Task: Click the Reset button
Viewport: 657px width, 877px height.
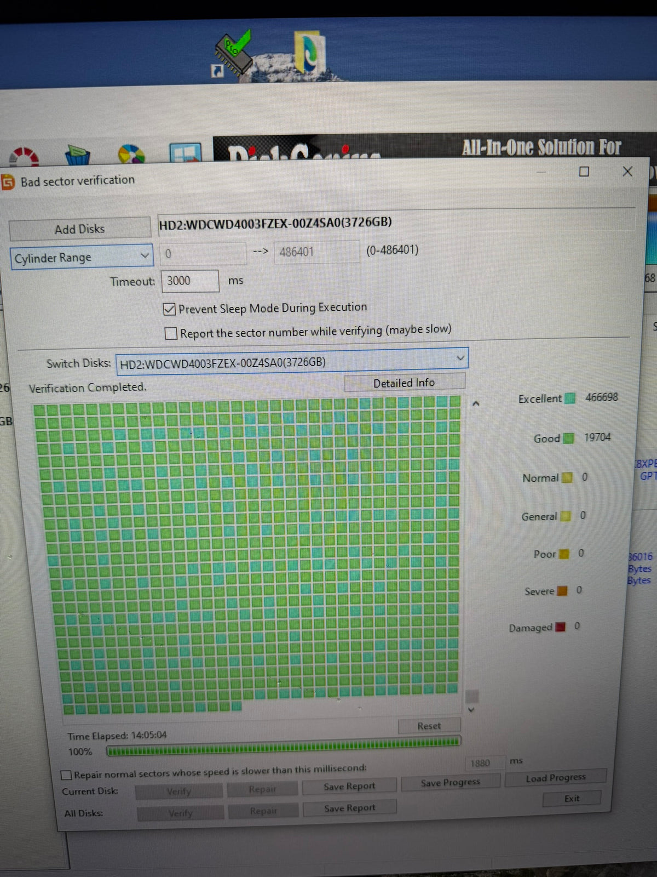Action: [429, 726]
